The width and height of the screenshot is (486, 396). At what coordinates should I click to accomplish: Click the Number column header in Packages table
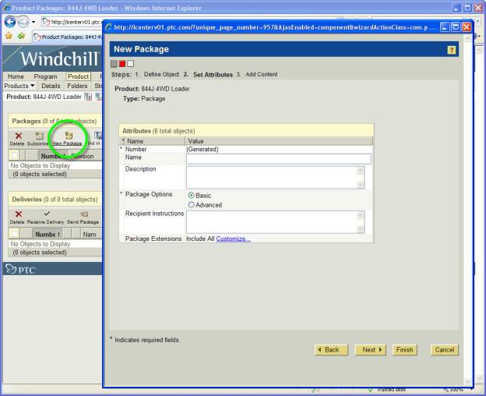[53, 156]
